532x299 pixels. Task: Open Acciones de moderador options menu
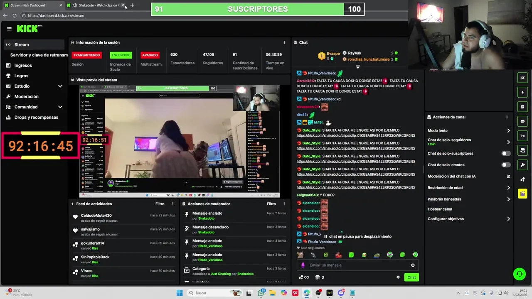(x=284, y=204)
